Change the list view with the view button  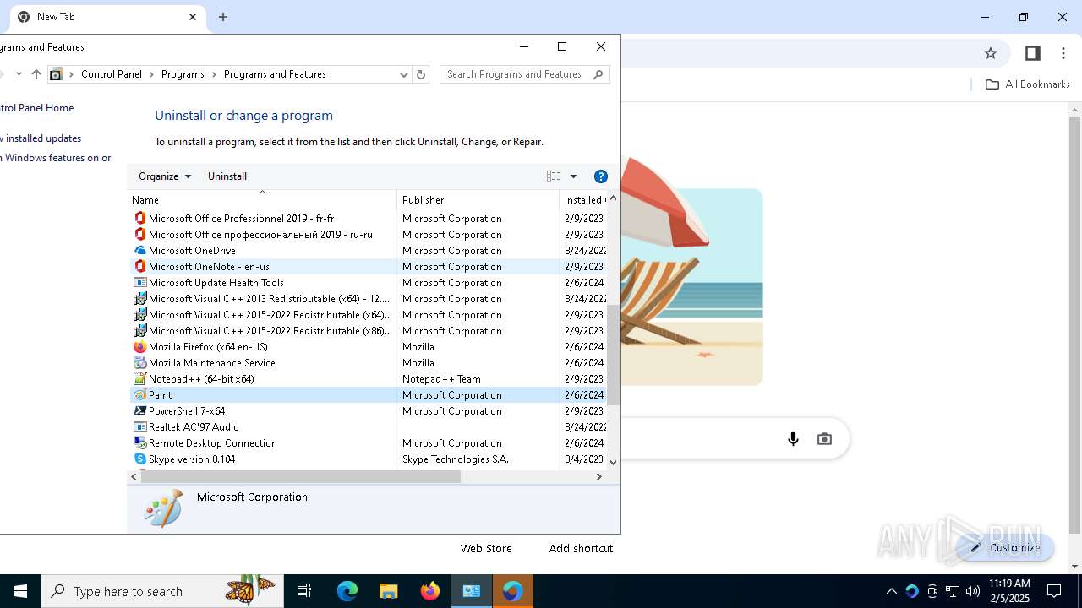554,176
